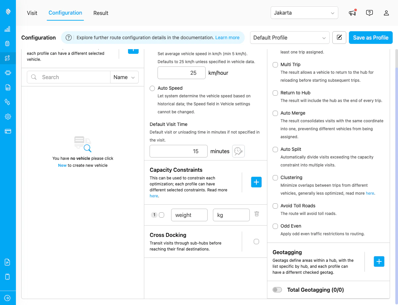Select the route planning icon in sidebar

[x=8, y=58]
